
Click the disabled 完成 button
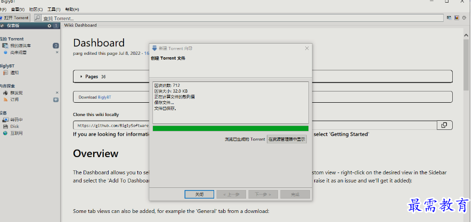click(x=295, y=194)
